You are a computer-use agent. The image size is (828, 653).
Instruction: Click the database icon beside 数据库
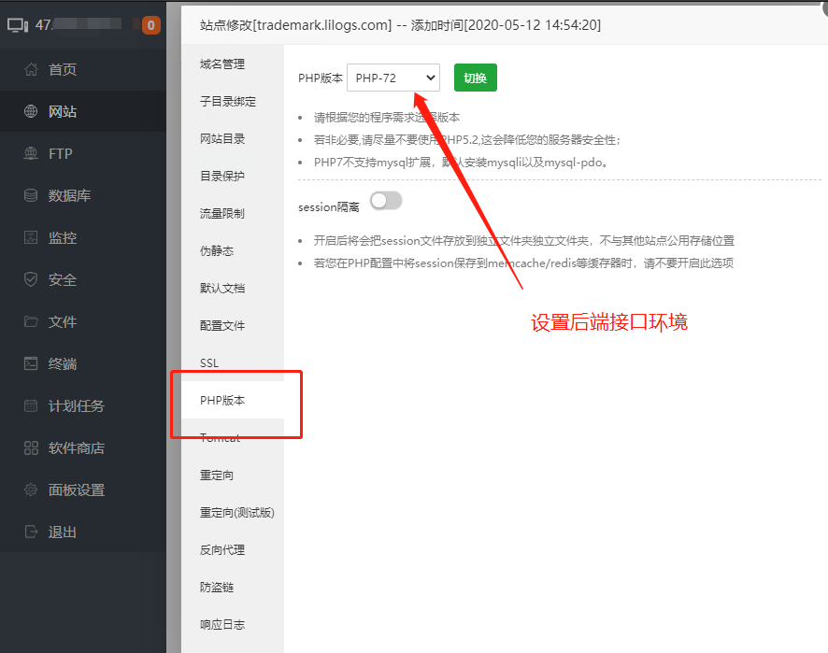click(x=31, y=196)
